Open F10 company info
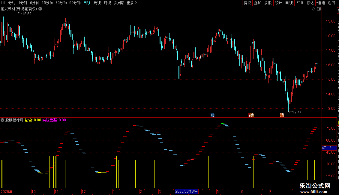The height and width of the screenshot is (195, 339). coord(300,3)
